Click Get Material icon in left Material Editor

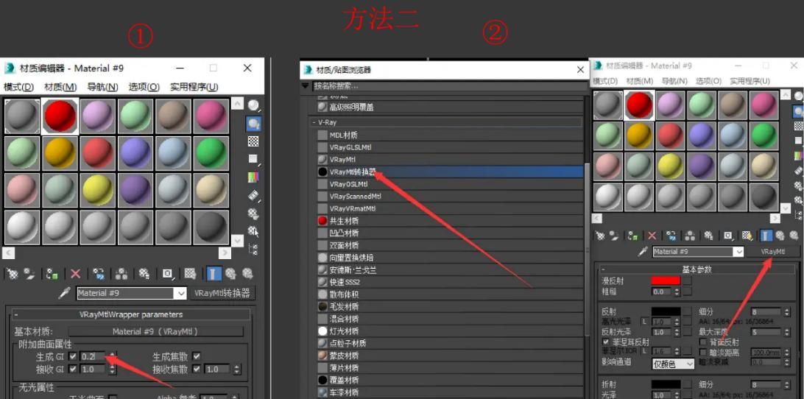tap(13, 274)
